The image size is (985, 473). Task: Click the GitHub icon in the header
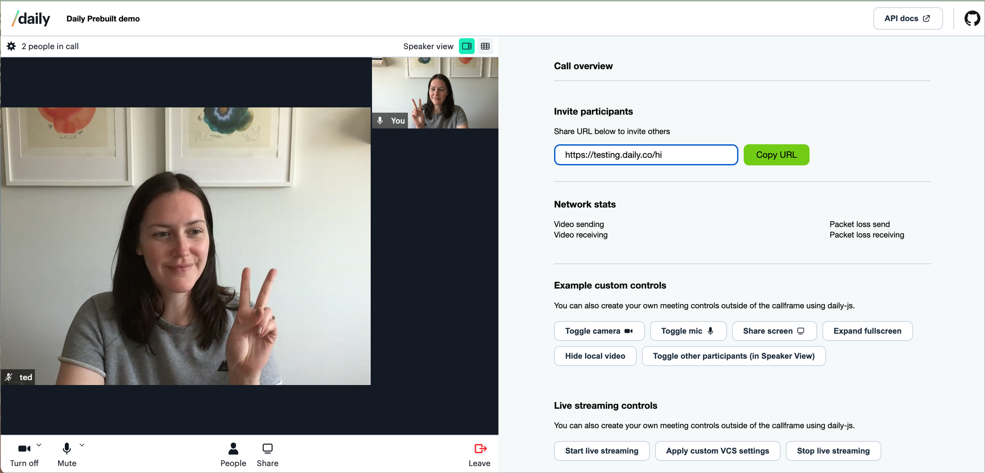[973, 18]
